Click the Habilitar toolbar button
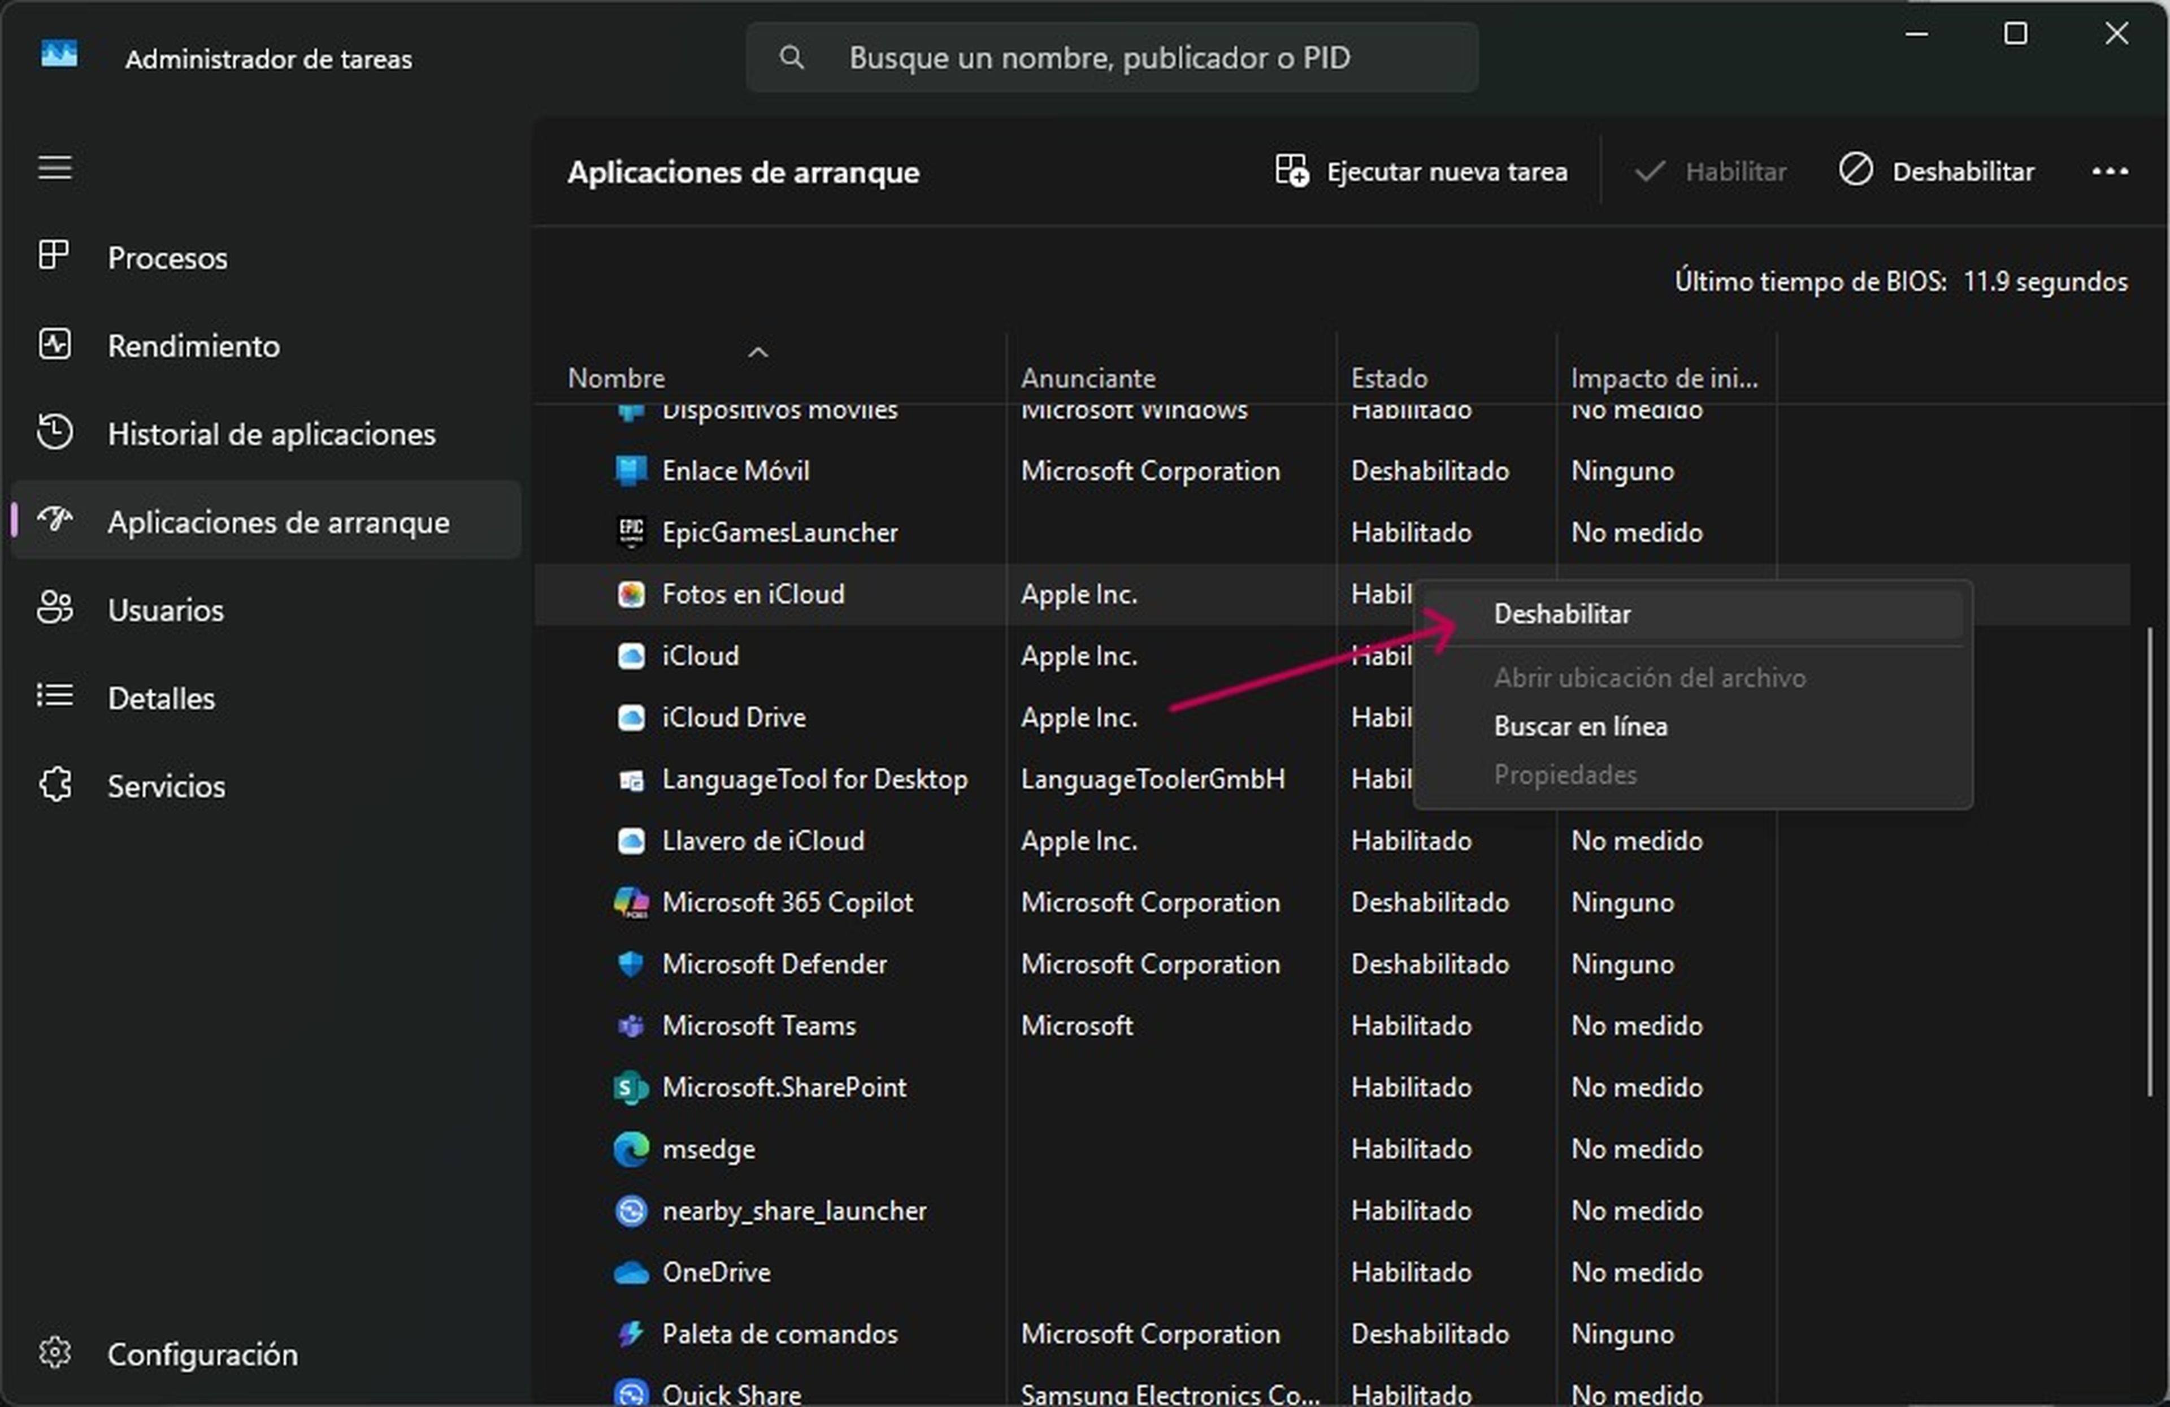Screen dimensions: 2170x1407 pyautogui.click(x=1709, y=171)
